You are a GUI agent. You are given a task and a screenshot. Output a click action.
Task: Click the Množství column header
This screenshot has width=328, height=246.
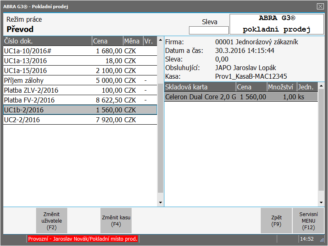[x=281, y=87]
